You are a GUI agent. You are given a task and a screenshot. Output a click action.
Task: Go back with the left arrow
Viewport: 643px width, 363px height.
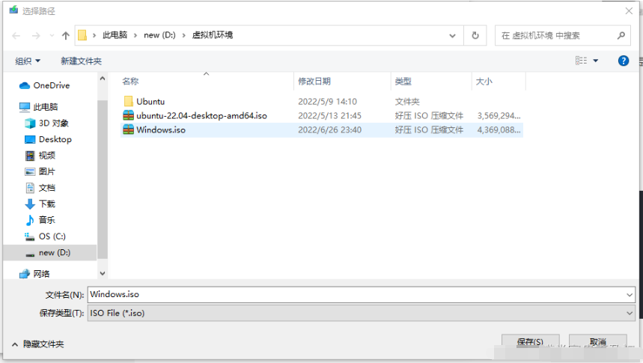pos(16,36)
